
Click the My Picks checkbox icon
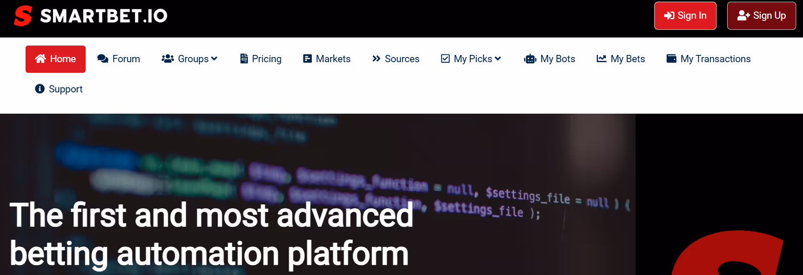[x=445, y=59]
